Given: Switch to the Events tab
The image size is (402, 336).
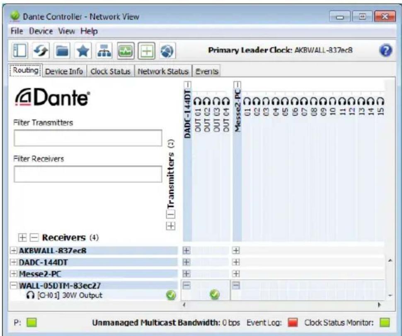Looking at the screenshot, I should pos(207,71).
